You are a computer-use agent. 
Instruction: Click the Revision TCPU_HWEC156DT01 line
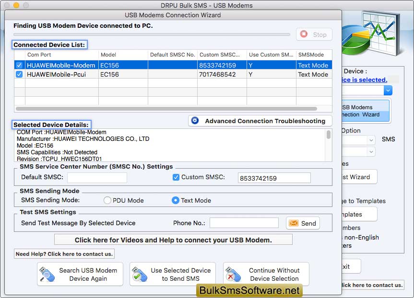point(59,159)
